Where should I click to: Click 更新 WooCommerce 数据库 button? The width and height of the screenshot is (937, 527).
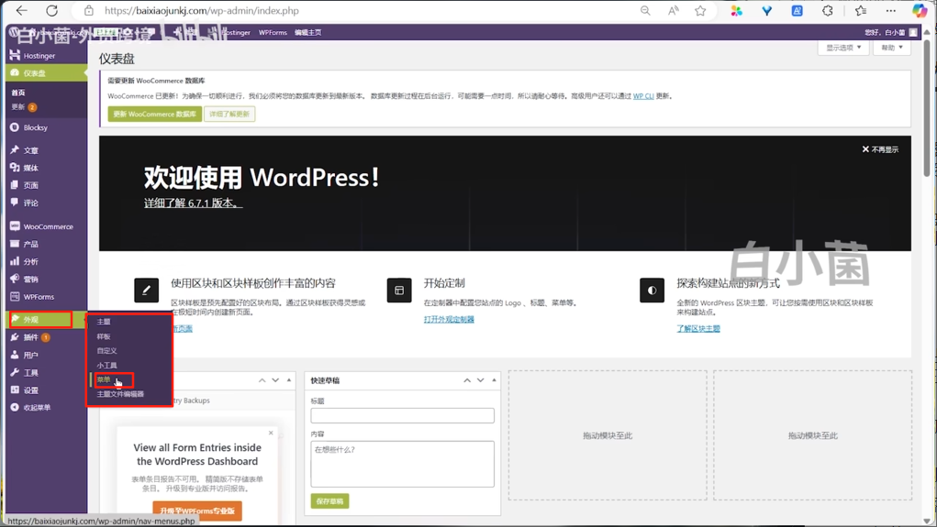(x=155, y=114)
